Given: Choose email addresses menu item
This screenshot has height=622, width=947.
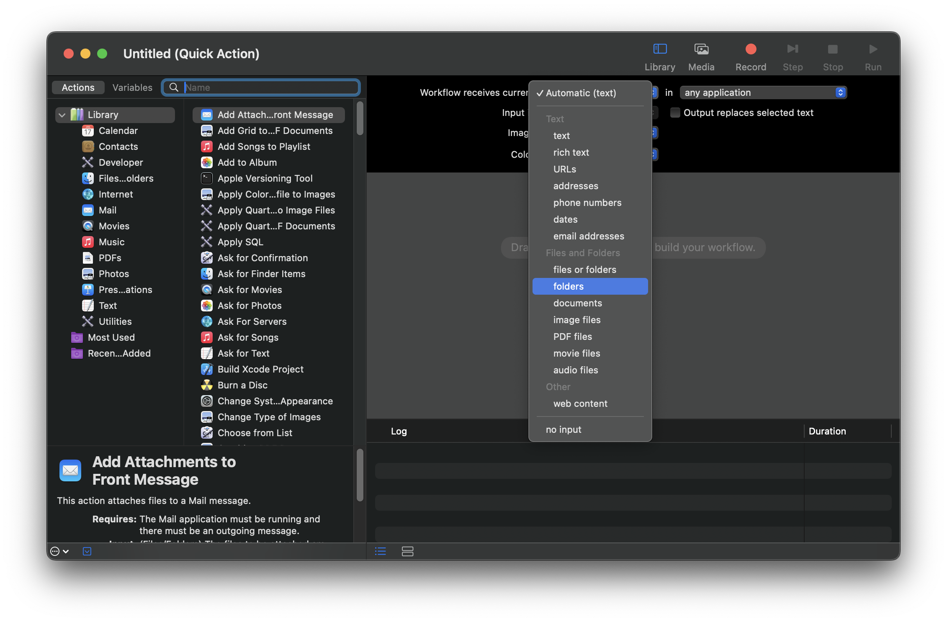Looking at the screenshot, I should pyautogui.click(x=590, y=236).
